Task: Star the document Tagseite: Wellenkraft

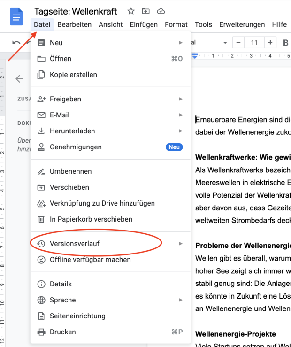Action: (x=131, y=11)
